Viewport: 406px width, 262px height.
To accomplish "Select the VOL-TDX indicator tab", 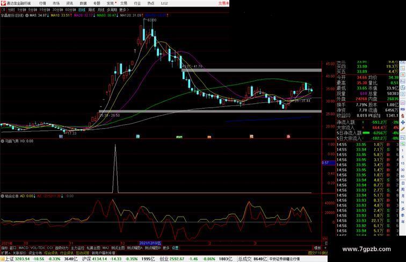I will coord(38,248).
